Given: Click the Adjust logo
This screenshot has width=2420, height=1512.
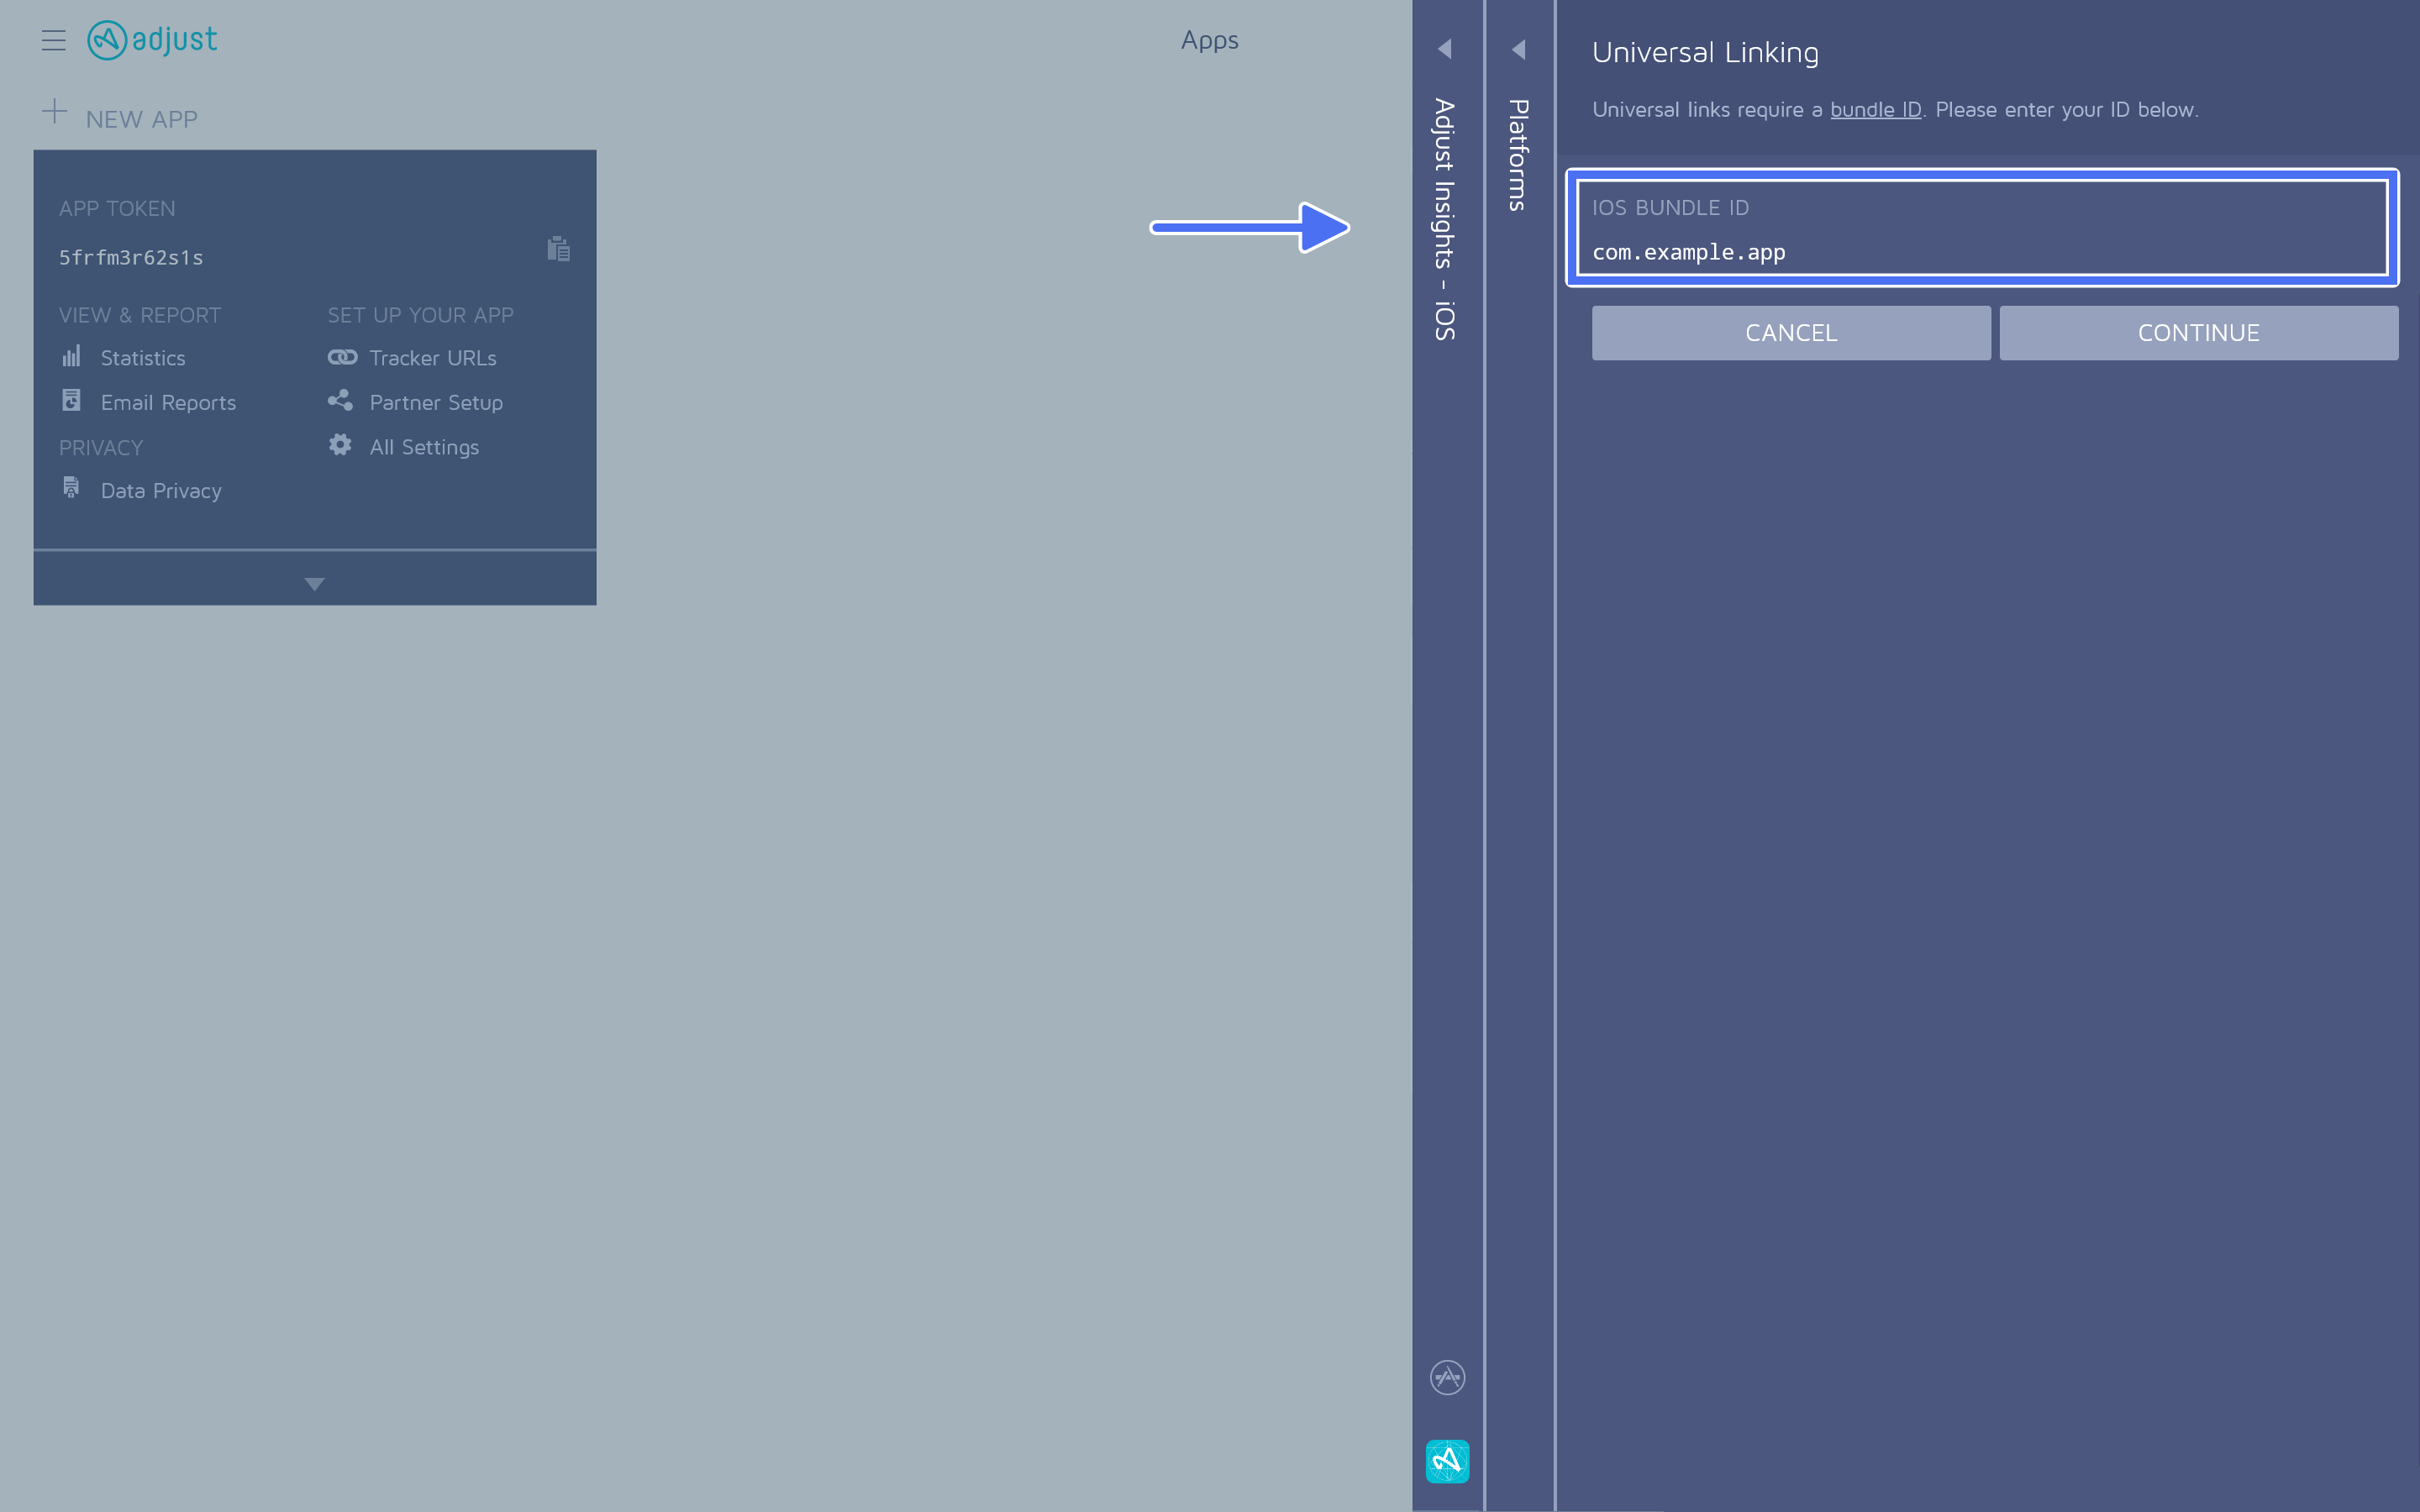Looking at the screenshot, I should (x=152, y=40).
